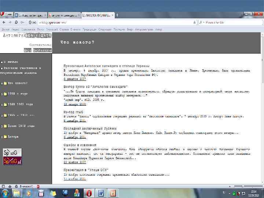The image size is (264, 198).
Task: Open Windows Explorer from the taskbar
Action: click(16, 193)
